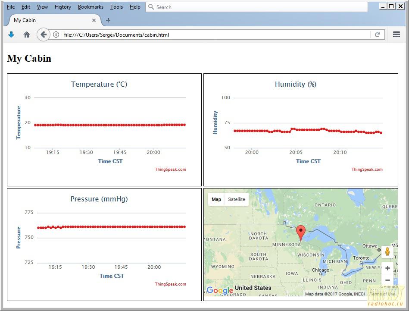Viewport: 409px width, 311px height.
Task: Click the back navigation arrow
Action: tap(43, 35)
